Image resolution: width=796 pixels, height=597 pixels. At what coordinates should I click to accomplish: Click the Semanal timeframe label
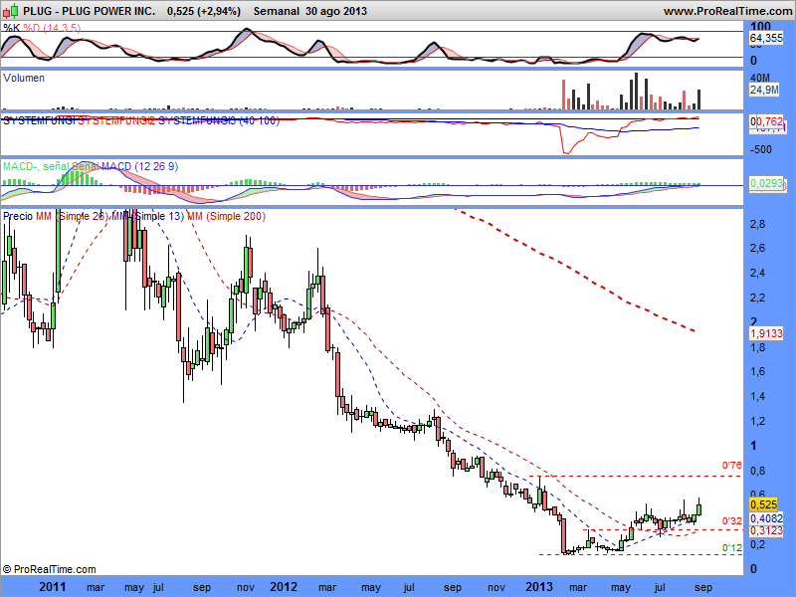[x=277, y=11]
